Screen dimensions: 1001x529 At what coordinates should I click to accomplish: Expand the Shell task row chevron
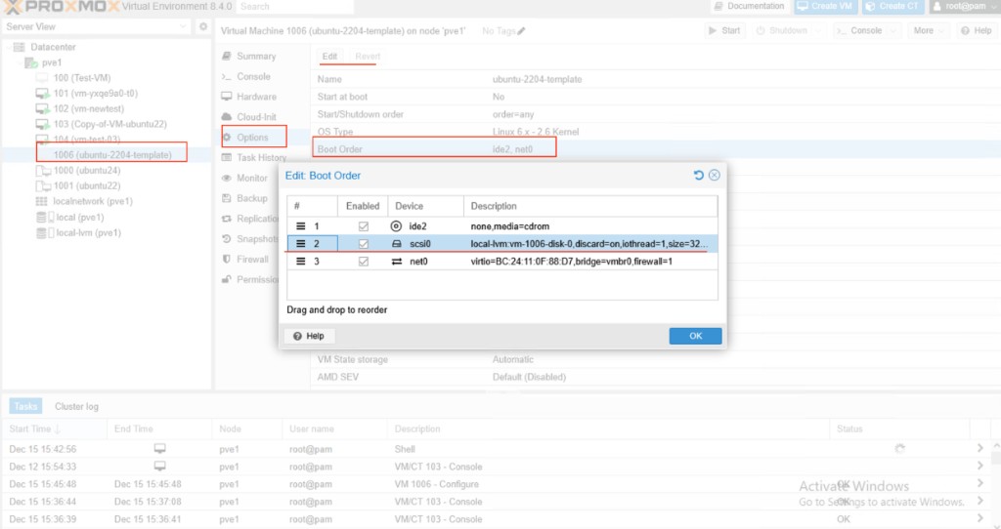(x=979, y=449)
